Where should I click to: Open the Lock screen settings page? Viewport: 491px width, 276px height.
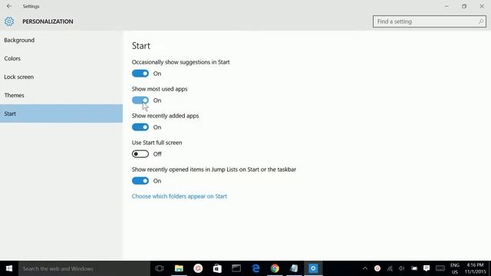pos(61,77)
